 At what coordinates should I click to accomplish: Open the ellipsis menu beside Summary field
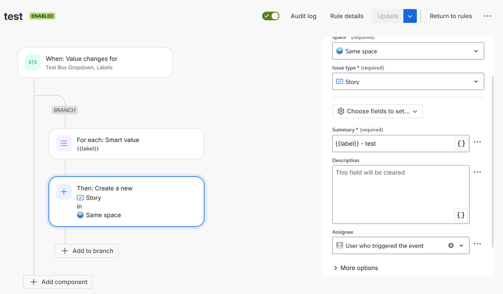tap(477, 142)
